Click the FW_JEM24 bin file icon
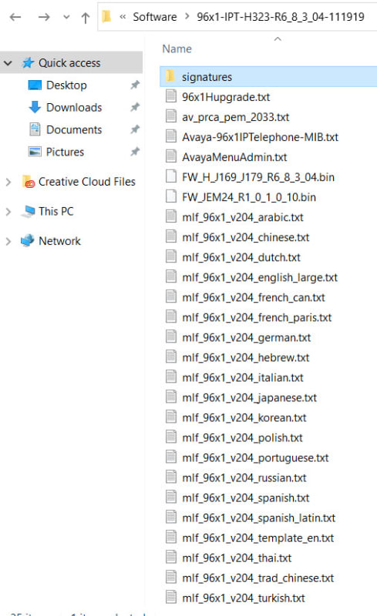 (171, 196)
